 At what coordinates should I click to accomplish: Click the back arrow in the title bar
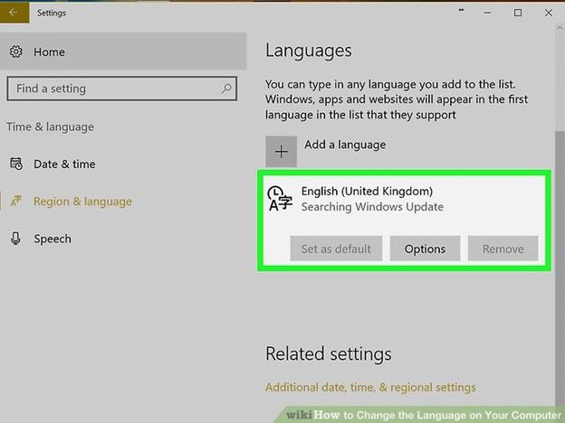point(14,13)
